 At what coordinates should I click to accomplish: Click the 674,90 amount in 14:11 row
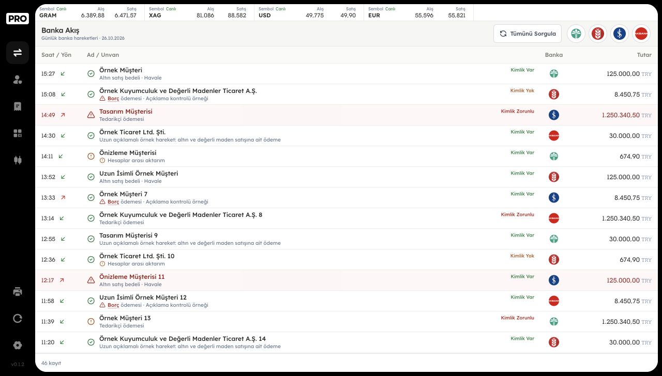click(630, 156)
